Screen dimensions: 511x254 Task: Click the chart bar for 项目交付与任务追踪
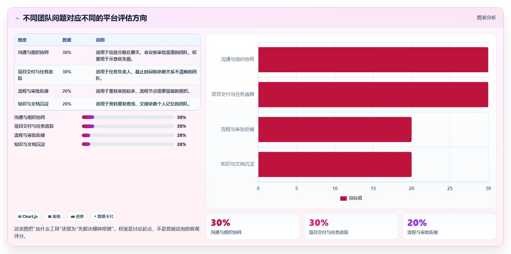pos(373,95)
